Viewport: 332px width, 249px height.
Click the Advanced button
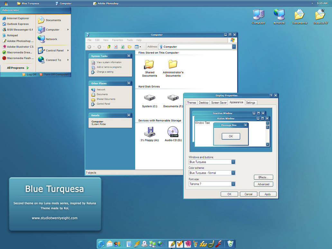263,184
